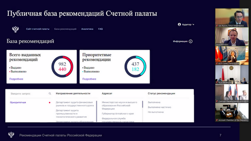Select Федеральная служба государственной статистики addressee
251x141 pixels.
pyautogui.click(x=118, y=120)
